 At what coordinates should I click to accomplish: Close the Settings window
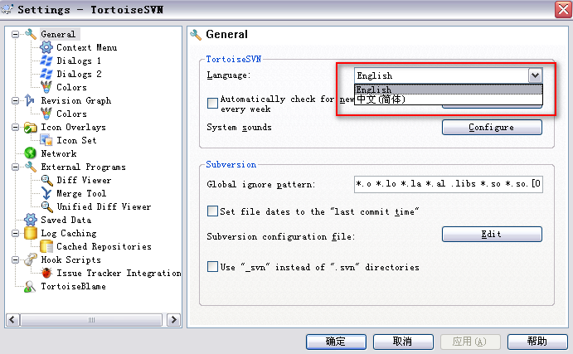[x=564, y=9]
